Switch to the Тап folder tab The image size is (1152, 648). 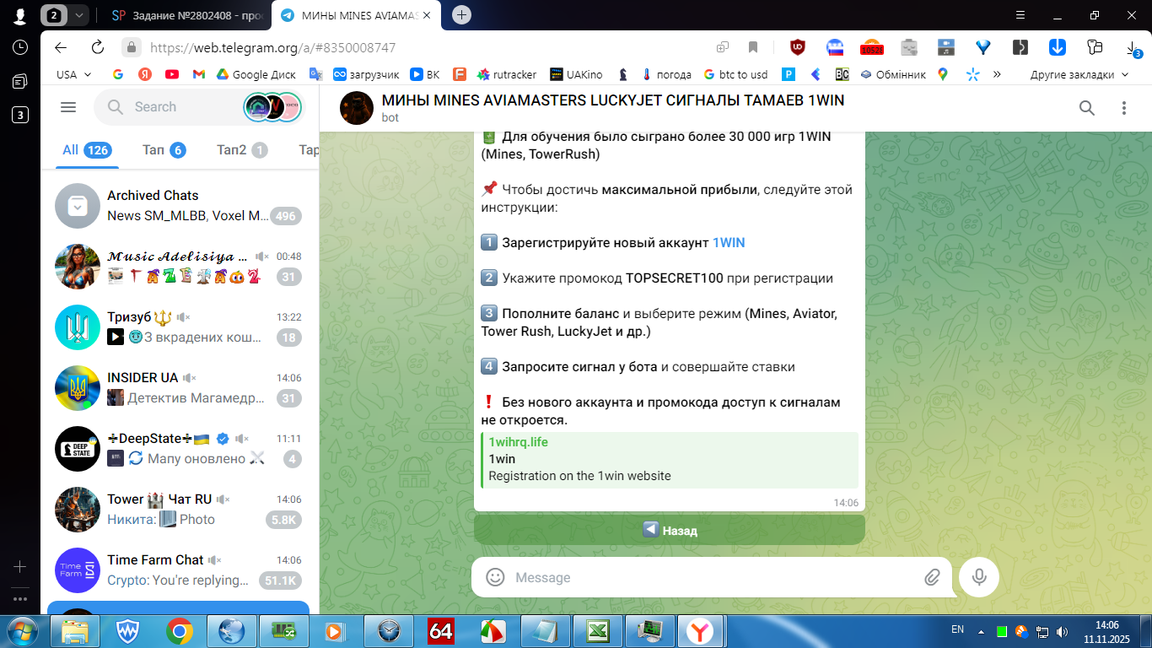tap(164, 150)
